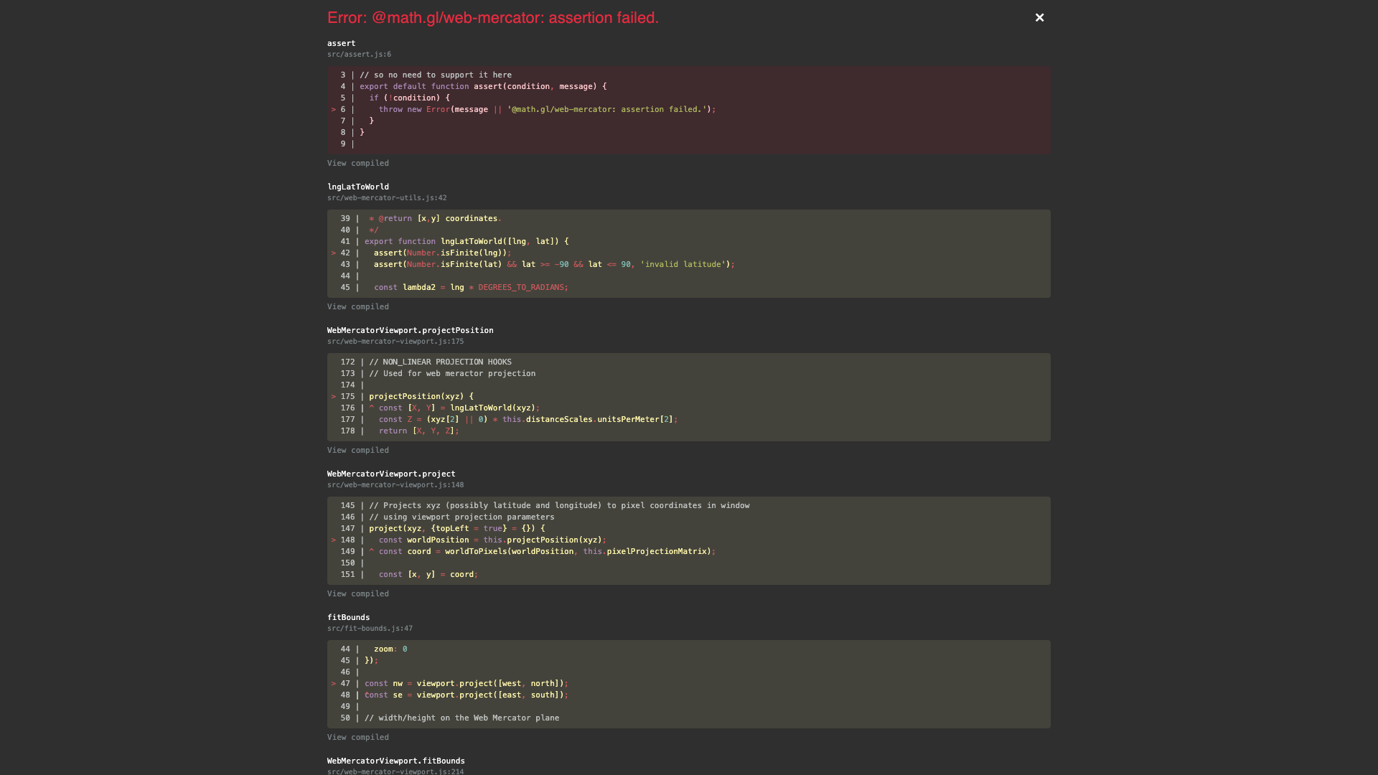Viewport: 1378px width, 775px height.
Task: Click 'View compiled' under the assert frame
Action: point(357,163)
